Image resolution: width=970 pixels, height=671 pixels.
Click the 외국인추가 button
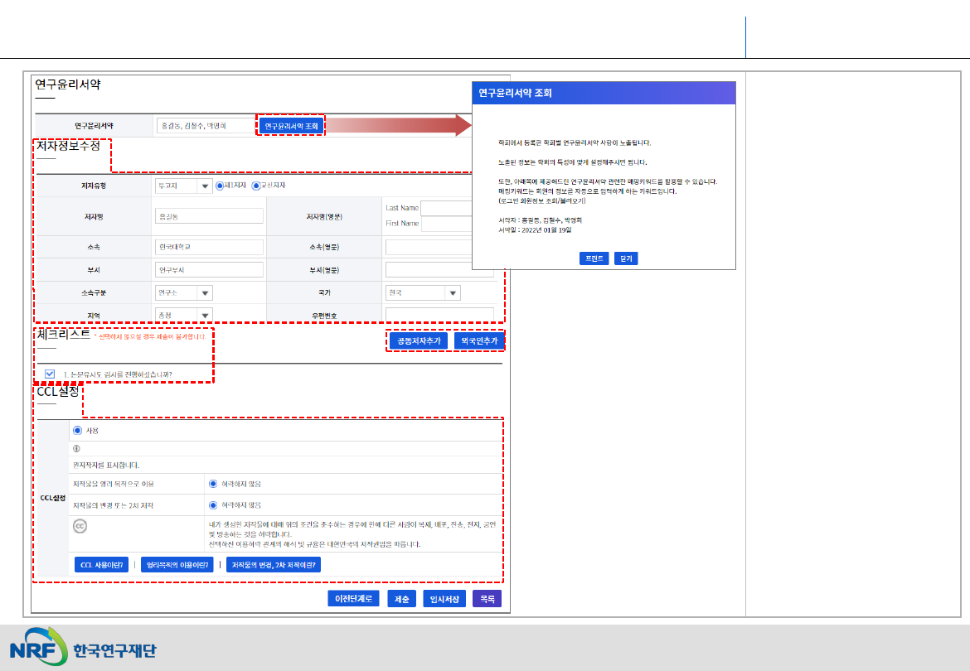[x=480, y=340]
